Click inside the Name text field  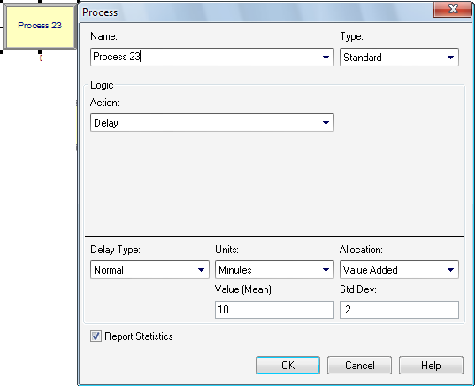pyautogui.click(x=206, y=57)
